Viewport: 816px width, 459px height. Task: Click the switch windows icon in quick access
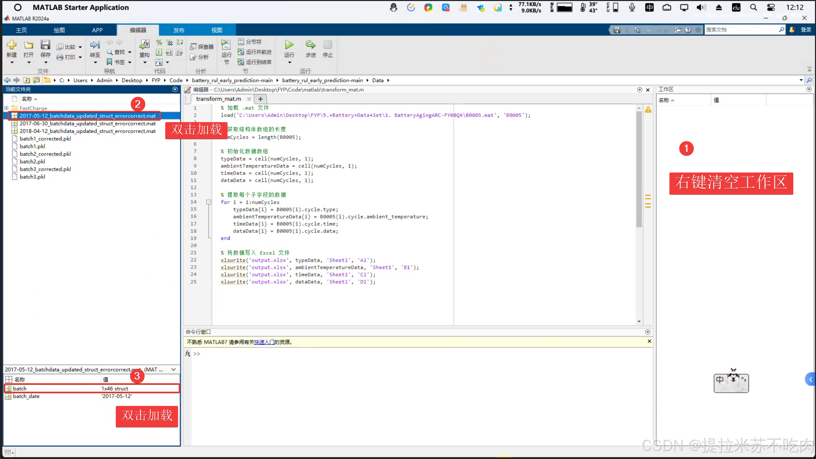pyautogui.click(x=678, y=30)
